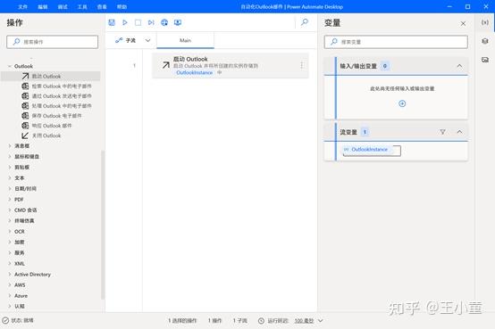This screenshot has width=495, height=329.
Task: Collapse the 流变量 section chevron
Action: click(459, 132)
